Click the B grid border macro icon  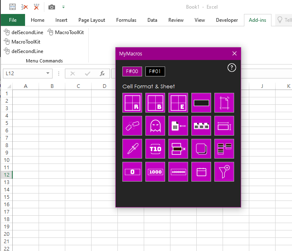(x=155, y=103)
